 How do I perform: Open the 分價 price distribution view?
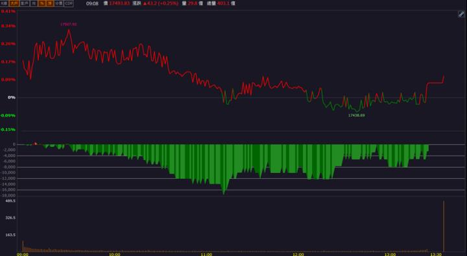(x=58, y=3)
